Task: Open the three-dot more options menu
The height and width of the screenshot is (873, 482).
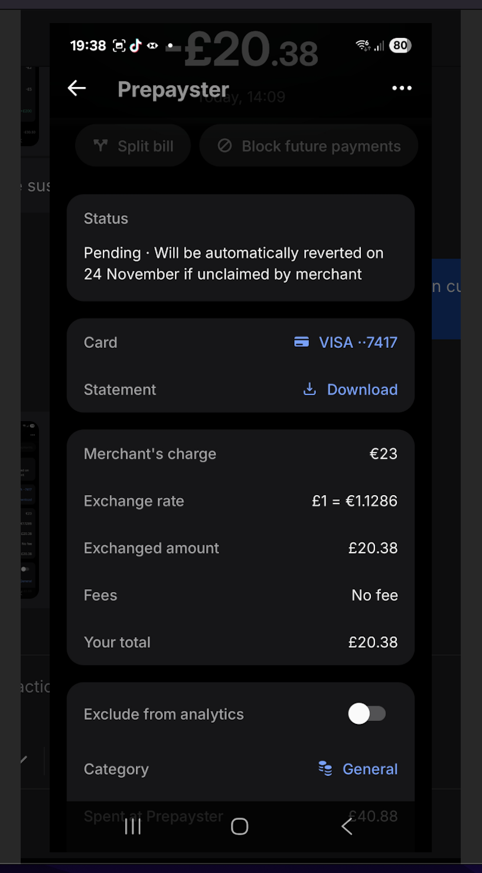Action: (x=402, y=89)
